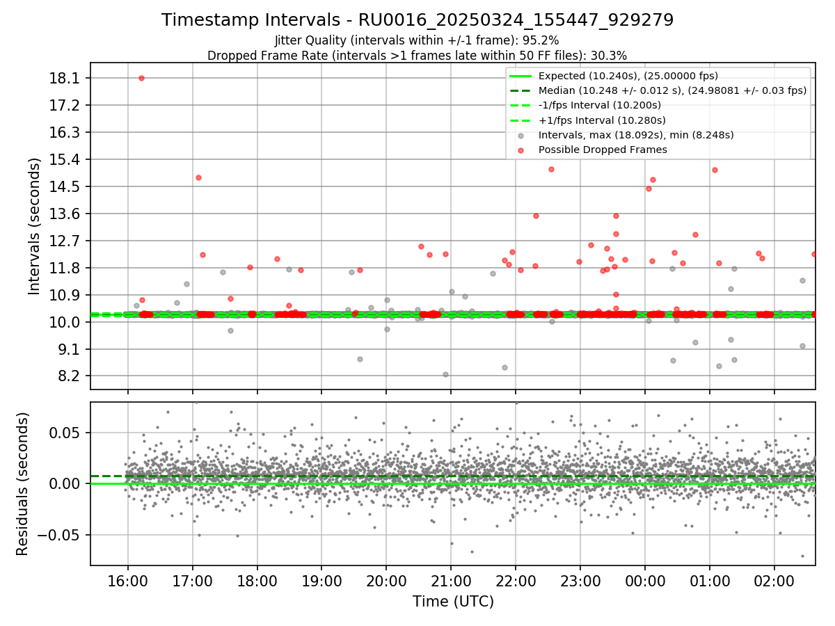The width and height of the screenshot is (835, 626).
Task: Click the "Jitter Quality" 95.2% subtitle line
Action: [x=417, y=40]
